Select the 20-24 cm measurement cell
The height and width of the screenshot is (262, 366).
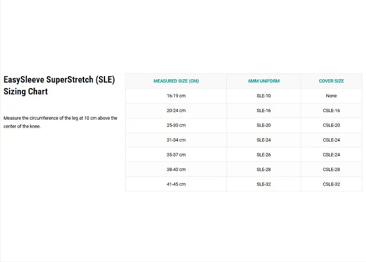coord(176,111)
